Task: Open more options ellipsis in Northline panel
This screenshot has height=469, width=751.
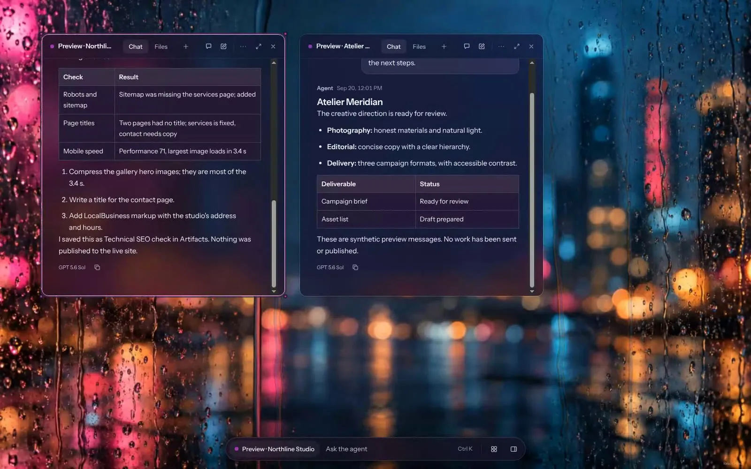Action: 243,46
